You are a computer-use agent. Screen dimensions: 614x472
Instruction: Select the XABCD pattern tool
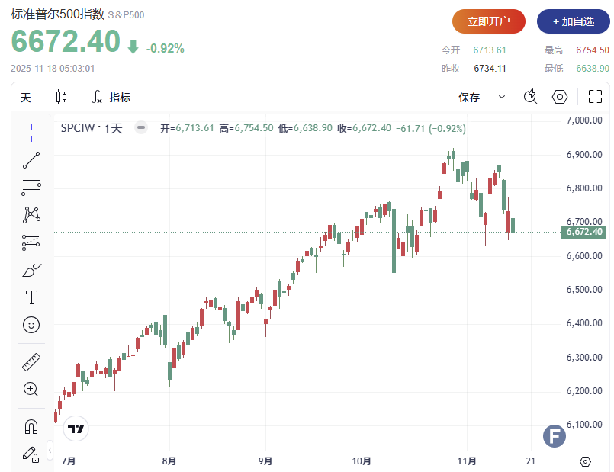(31, 215)
